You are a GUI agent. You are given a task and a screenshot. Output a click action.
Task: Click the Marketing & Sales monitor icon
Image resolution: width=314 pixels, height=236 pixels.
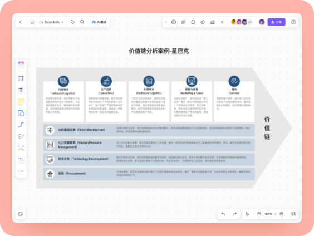(192, 81)
